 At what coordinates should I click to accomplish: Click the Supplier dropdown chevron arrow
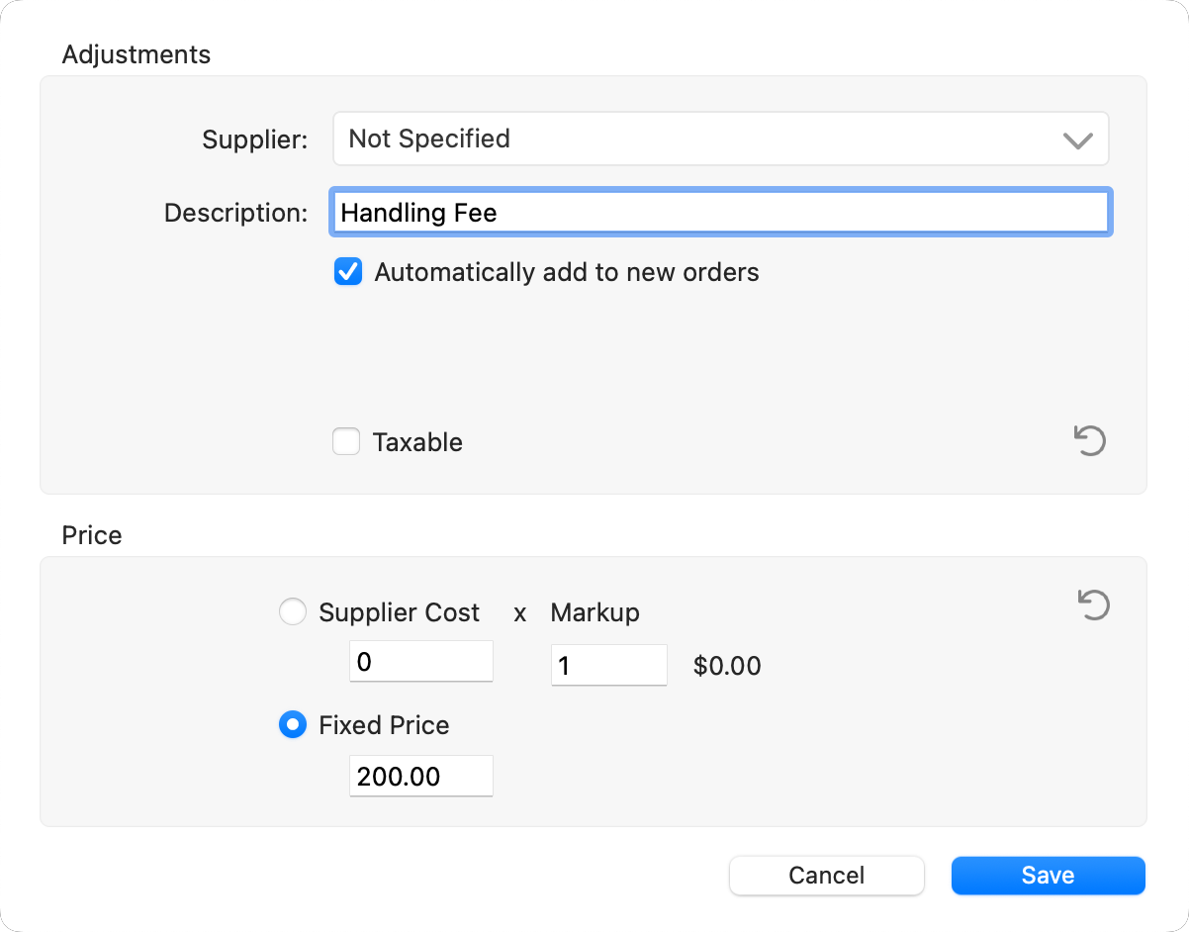(1077, 140)
